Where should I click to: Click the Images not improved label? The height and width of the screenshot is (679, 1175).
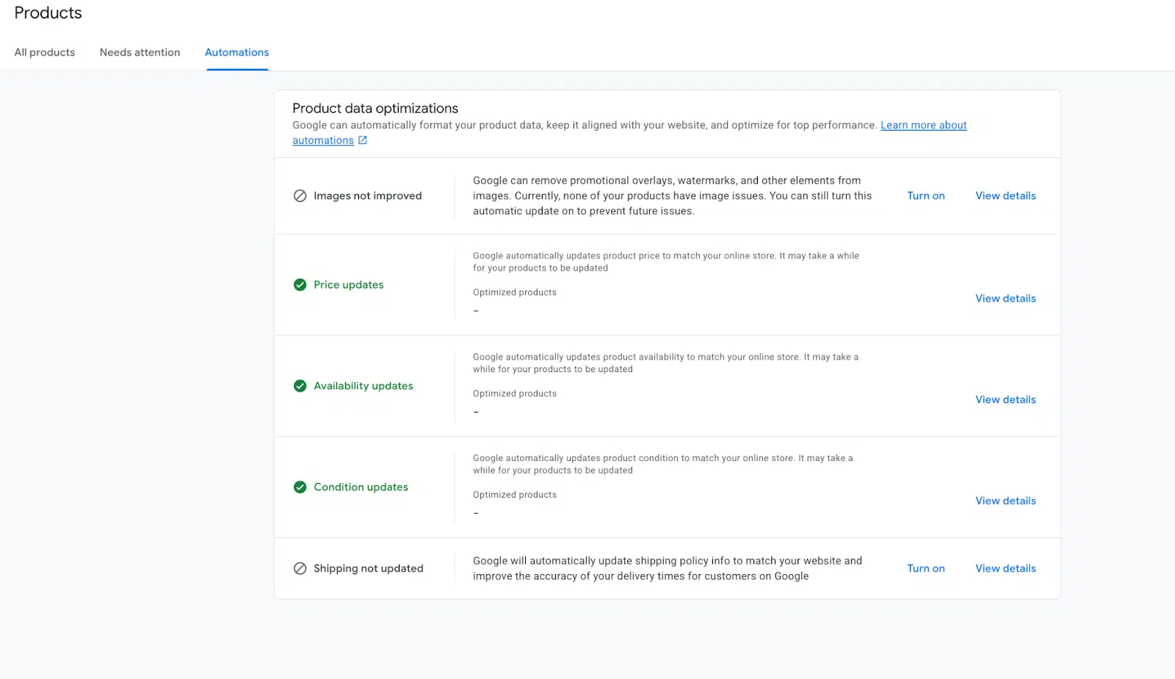coord(367,196)
